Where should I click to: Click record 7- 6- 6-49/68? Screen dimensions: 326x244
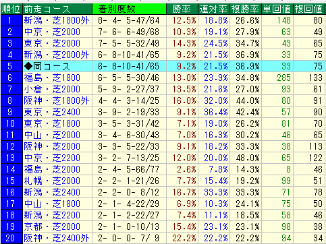click(x=129, y=32)
